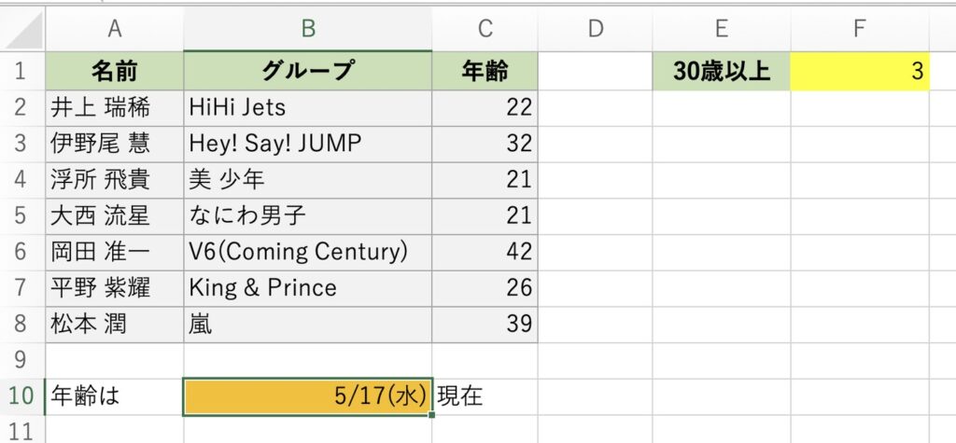Select the yellow cell showing 3

[x=860, y=71]
